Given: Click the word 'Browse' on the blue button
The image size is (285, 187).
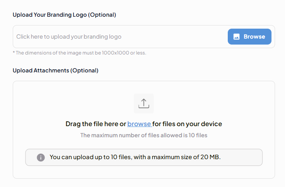Looking at the screenshot, I should [x=254, y=37].
